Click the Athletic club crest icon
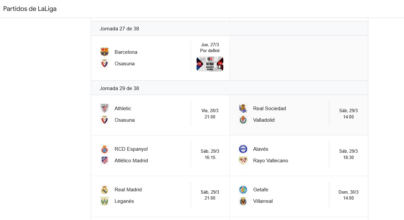 tap(104, 109)
